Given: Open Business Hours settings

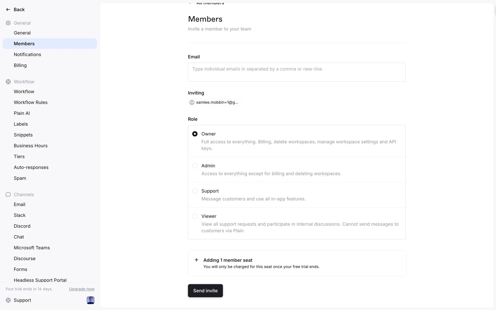Looking at the screenshot, I should [30, 146].
